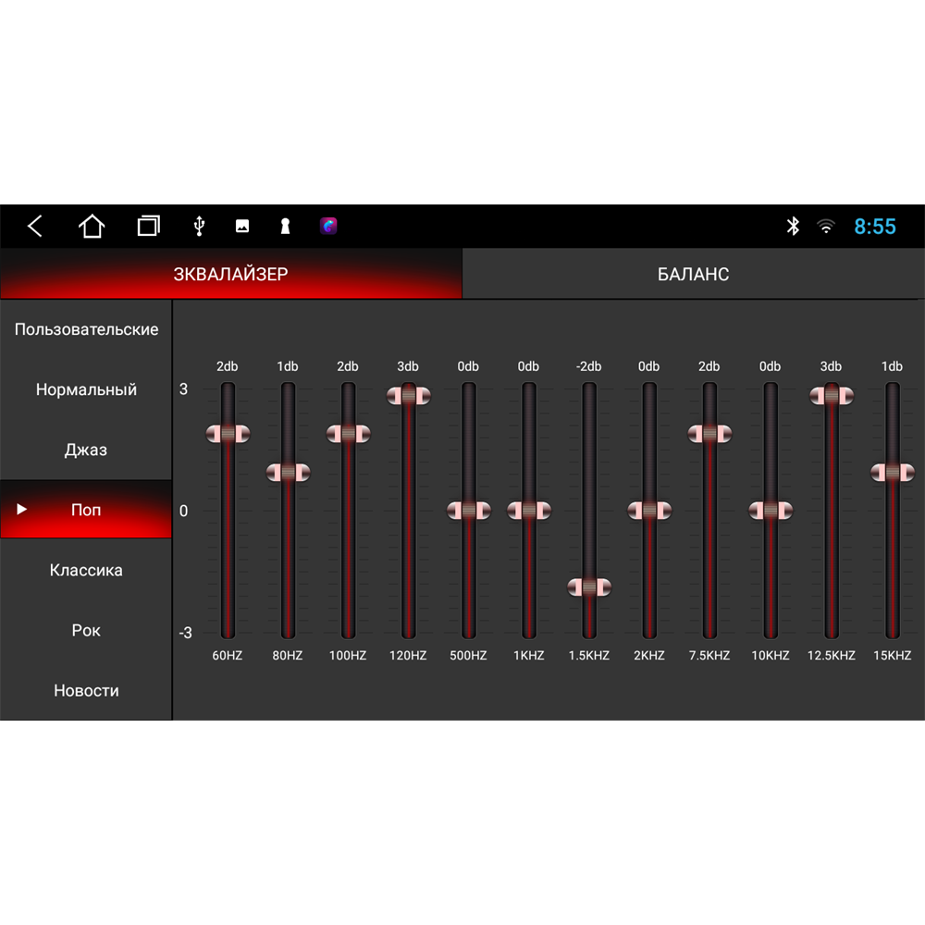
Task: Switch to the БАЛАНС tab
Action: click(693, 274)
